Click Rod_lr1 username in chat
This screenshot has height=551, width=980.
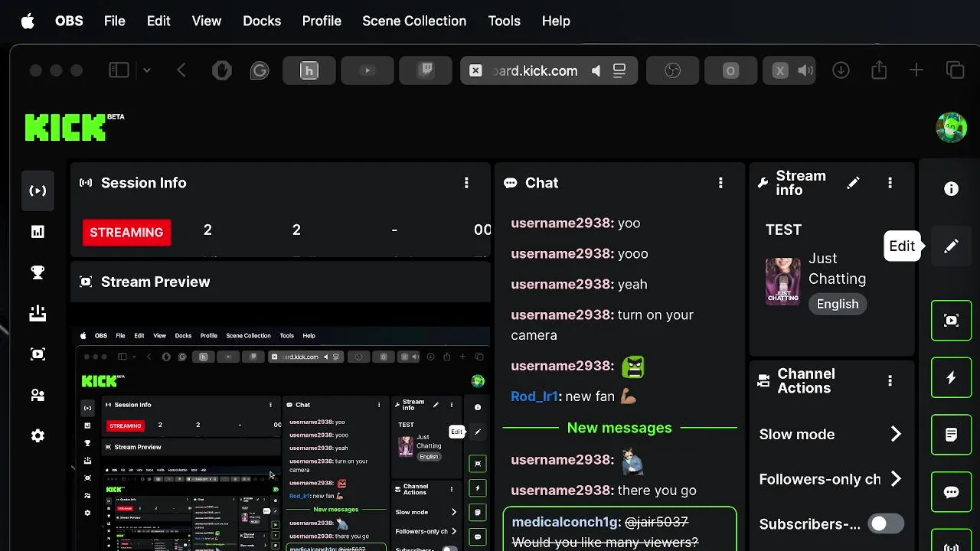click(534, 396)
